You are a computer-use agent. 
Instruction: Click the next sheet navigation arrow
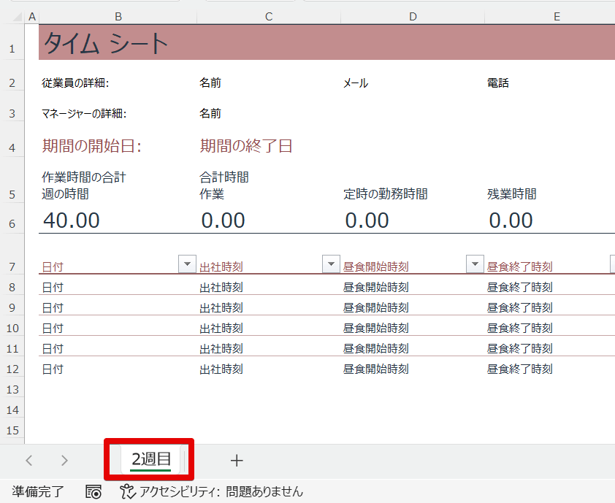64,461
